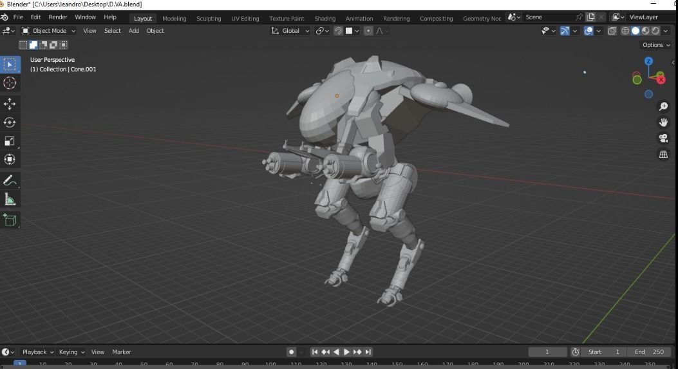
Task: Open snapping options dropdown arrow
Action: pyautogui.click(x=357, y=31)
